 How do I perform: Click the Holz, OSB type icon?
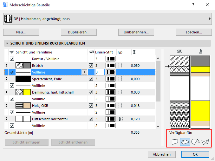120,106
